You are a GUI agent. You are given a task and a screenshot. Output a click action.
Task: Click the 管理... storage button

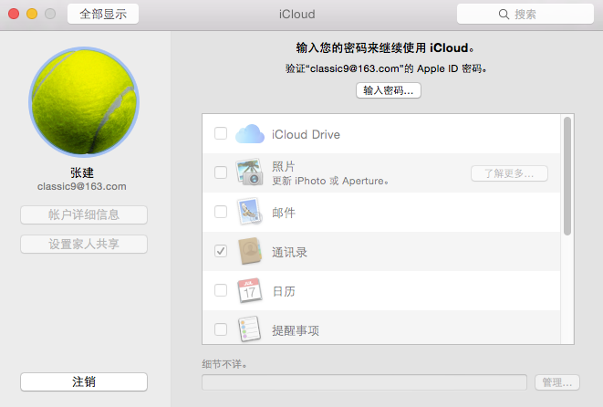[x=557, y=382]
